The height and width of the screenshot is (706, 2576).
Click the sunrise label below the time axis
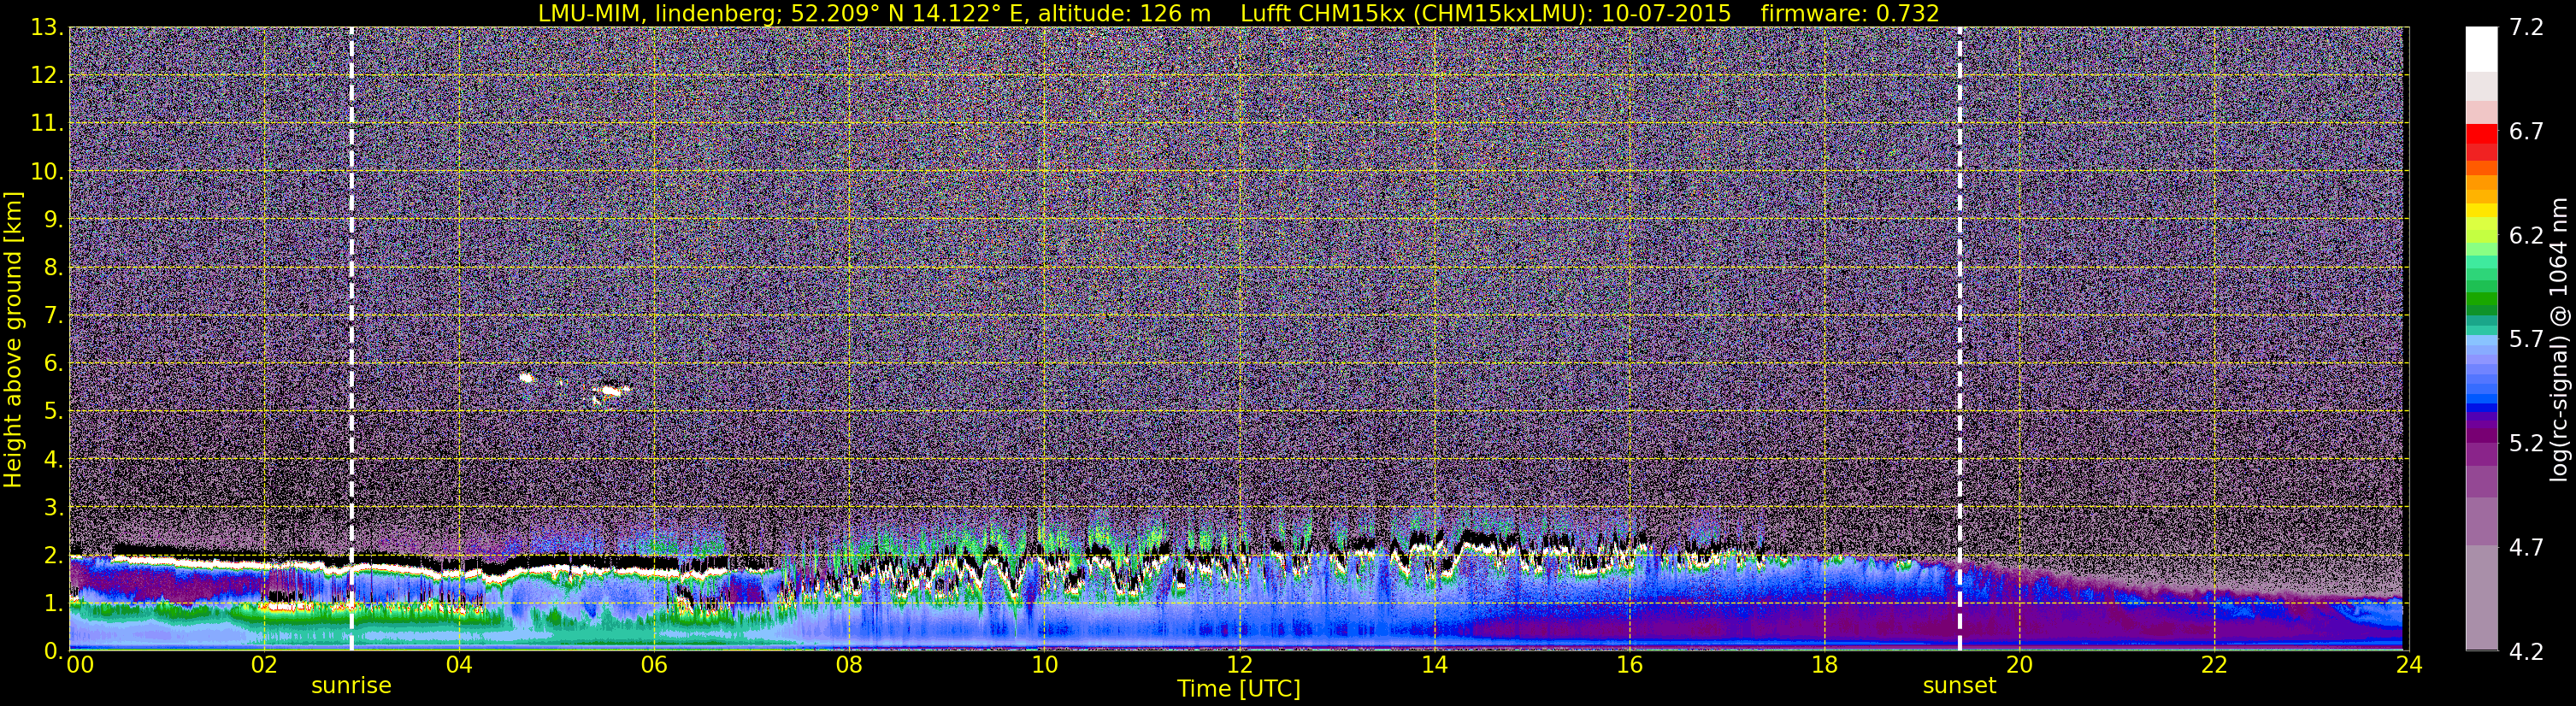click(351, 686)
